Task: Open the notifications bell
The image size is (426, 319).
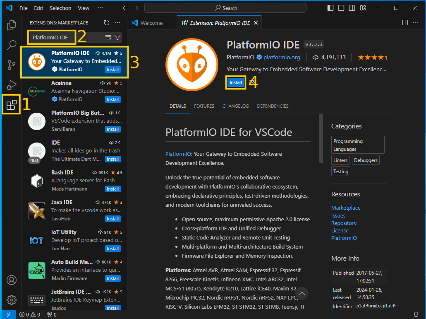Action: 416,314
